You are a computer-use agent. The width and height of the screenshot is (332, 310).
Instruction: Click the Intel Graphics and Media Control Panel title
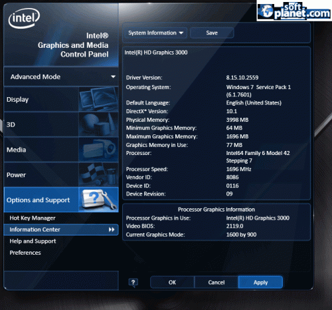point(73,45)
